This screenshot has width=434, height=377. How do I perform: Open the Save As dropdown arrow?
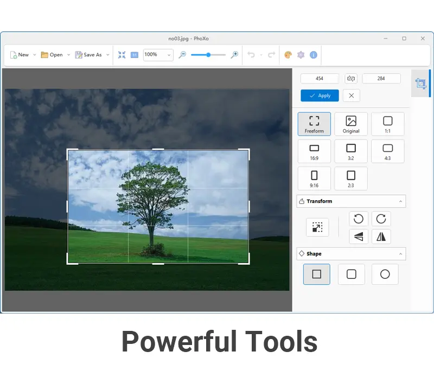point(107,55)
